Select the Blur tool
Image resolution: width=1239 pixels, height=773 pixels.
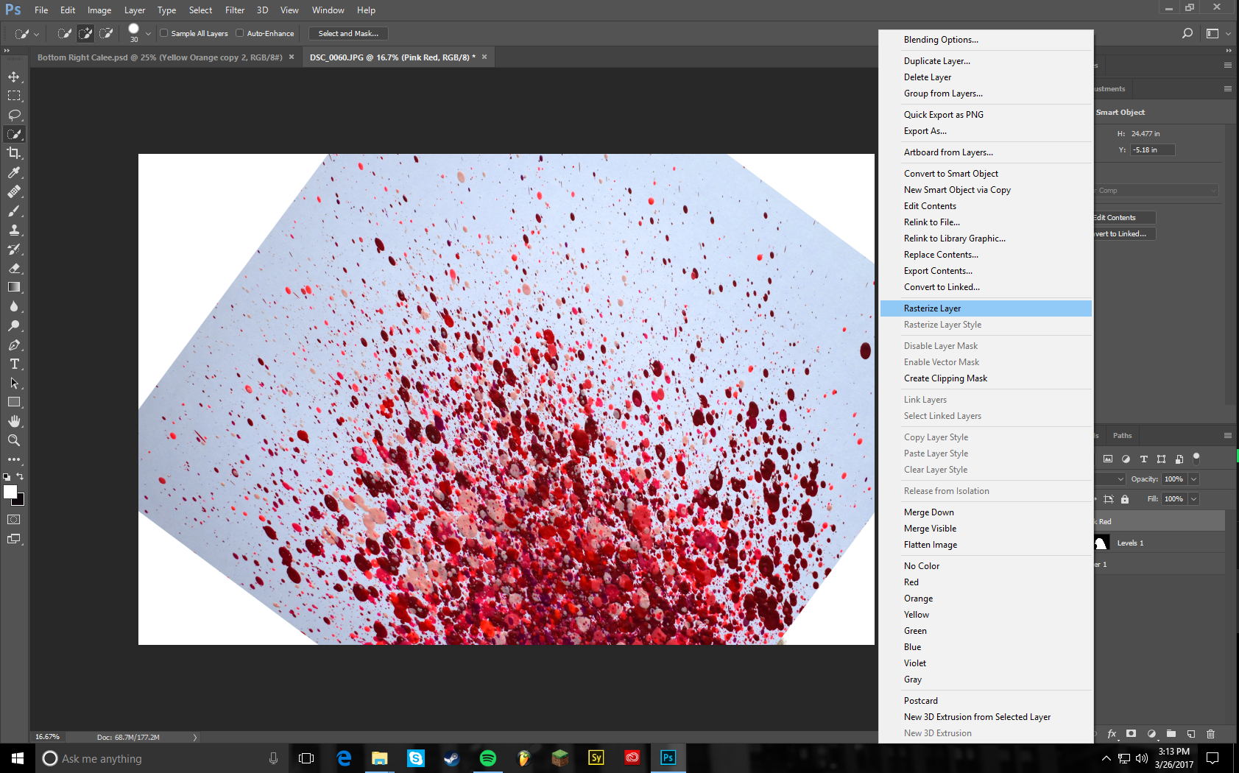pos(14,306)
